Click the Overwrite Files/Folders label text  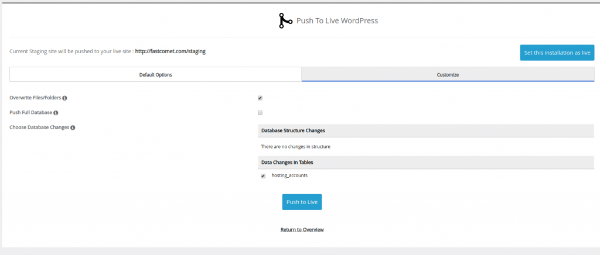click(x=35, y=98)
